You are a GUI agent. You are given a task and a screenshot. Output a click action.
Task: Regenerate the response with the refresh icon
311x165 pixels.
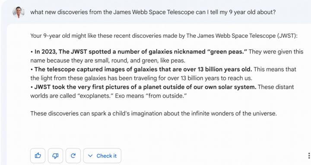point(73,156)
